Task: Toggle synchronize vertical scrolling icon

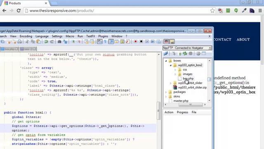Action: (86, 41)
